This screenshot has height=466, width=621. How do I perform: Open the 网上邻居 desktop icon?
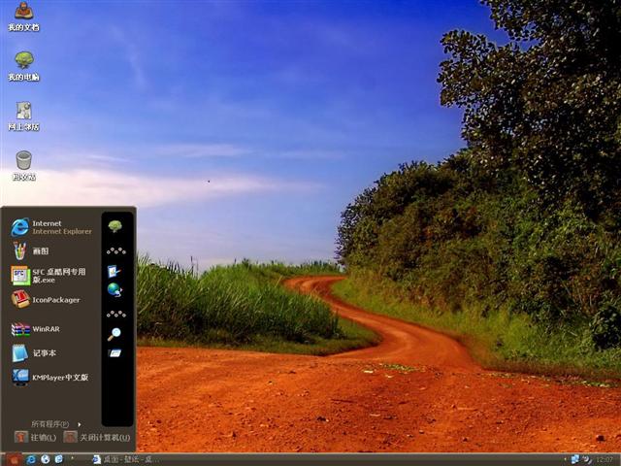click(23, 116)
